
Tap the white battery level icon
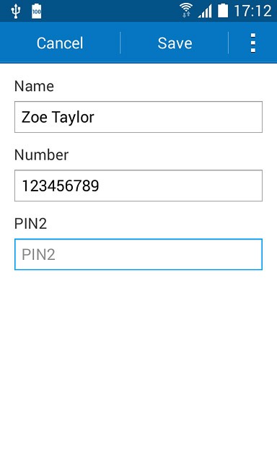[223, 11]
